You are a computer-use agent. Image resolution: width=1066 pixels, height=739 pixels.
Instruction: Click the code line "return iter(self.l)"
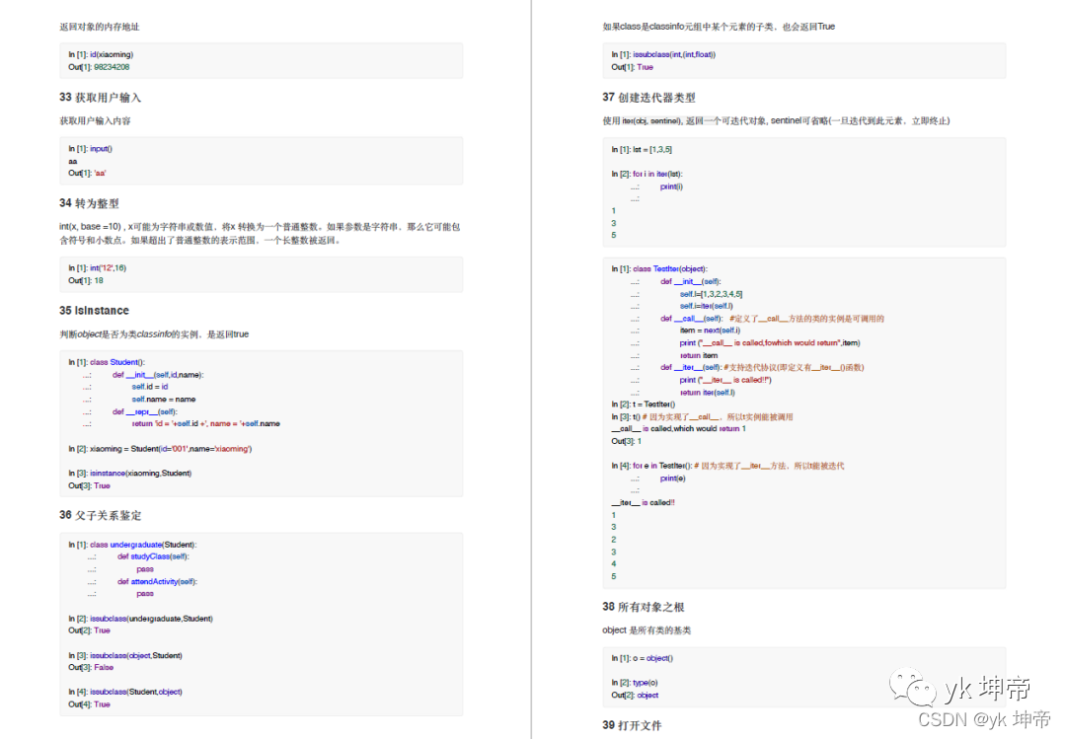(x=707, y=393)
